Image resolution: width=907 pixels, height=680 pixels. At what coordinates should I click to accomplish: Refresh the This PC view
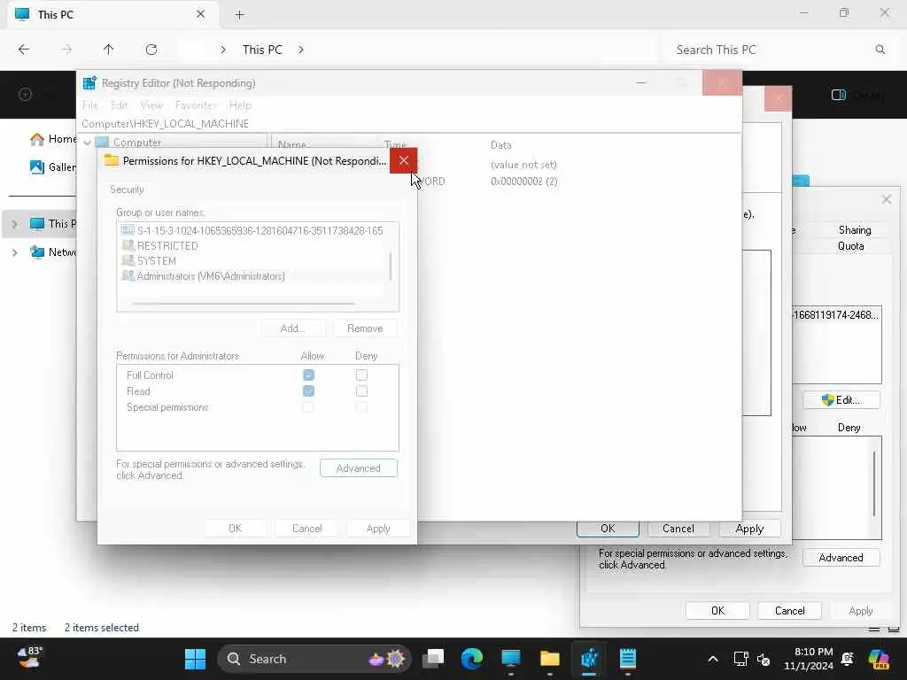click(x=151, y=50)
